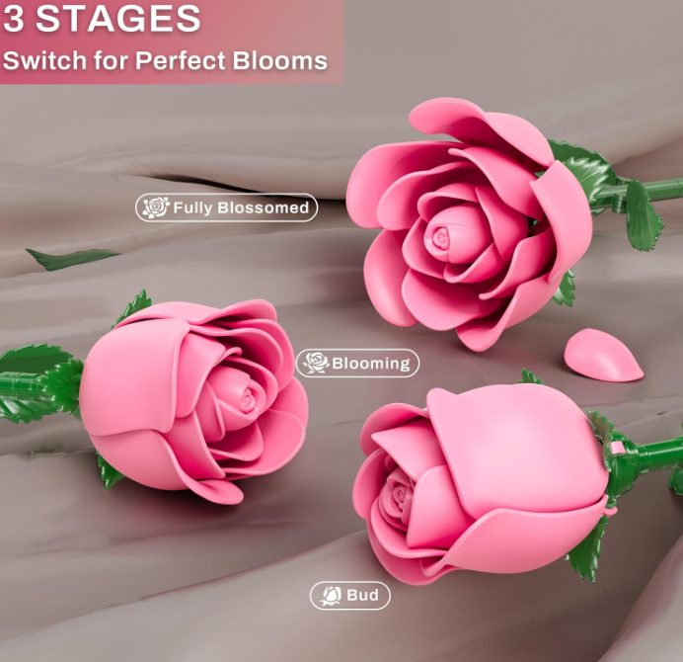
Task: Select the Blooming label pill
Action: [357, 363]
